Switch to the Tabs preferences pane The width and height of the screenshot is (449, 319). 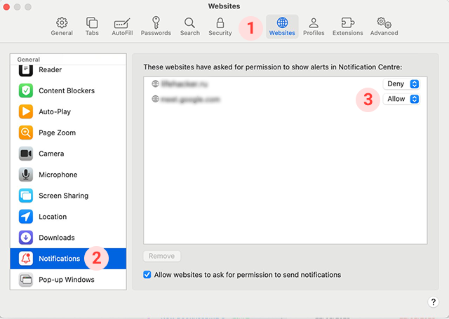92,27
